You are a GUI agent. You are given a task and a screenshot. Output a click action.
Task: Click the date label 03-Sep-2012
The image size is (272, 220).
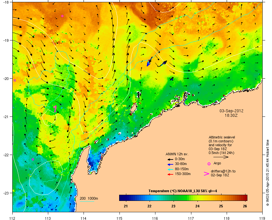pyautogui.click(x=232, y=111)
